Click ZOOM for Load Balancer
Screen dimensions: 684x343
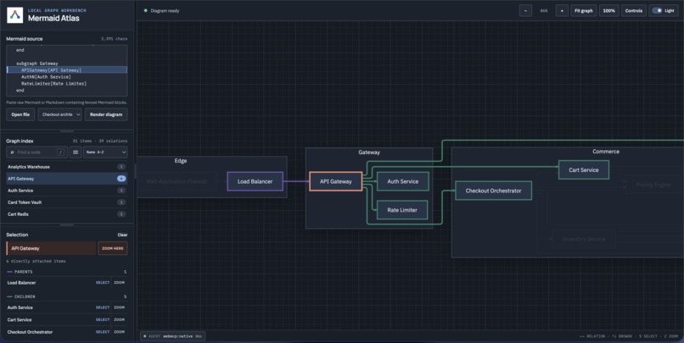click(119, 283)
